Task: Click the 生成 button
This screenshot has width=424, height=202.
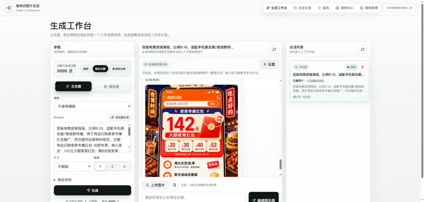Action: click(x=93, y=190)
